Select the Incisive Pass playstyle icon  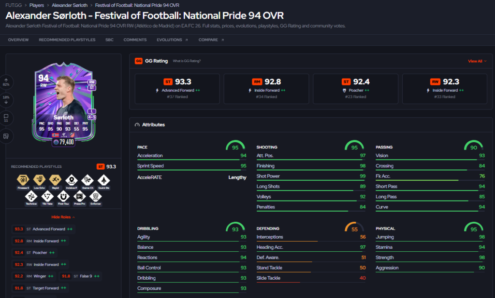coord(72,180)
